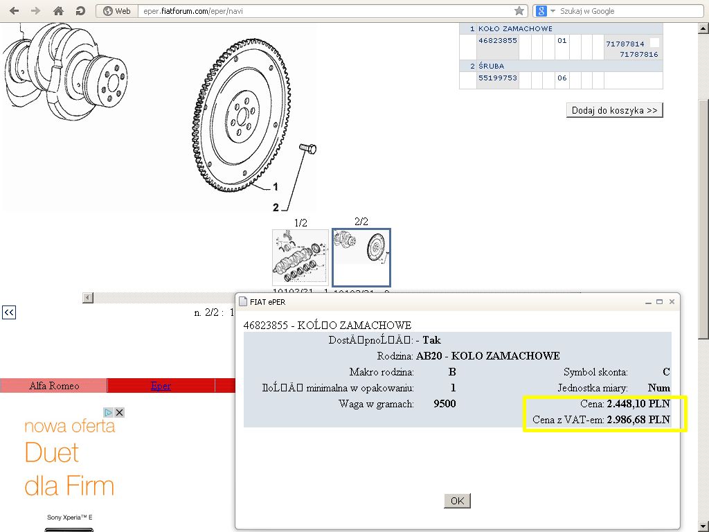Bookmark the page with the star icon

coord(519,11)
